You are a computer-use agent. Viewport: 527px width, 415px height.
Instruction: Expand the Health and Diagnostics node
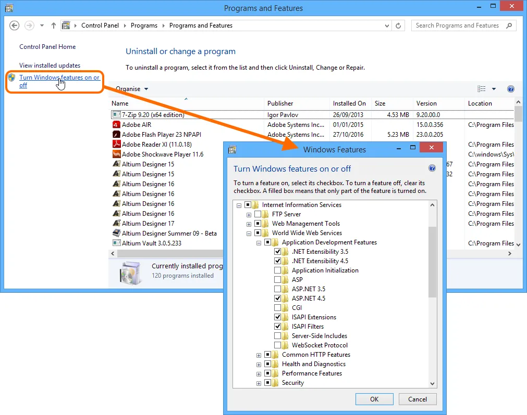point(259,365)
